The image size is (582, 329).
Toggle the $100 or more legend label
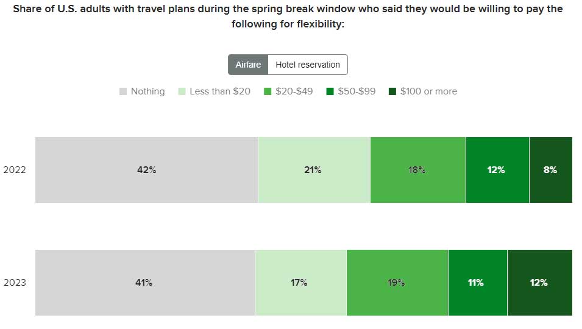(428, 91)
